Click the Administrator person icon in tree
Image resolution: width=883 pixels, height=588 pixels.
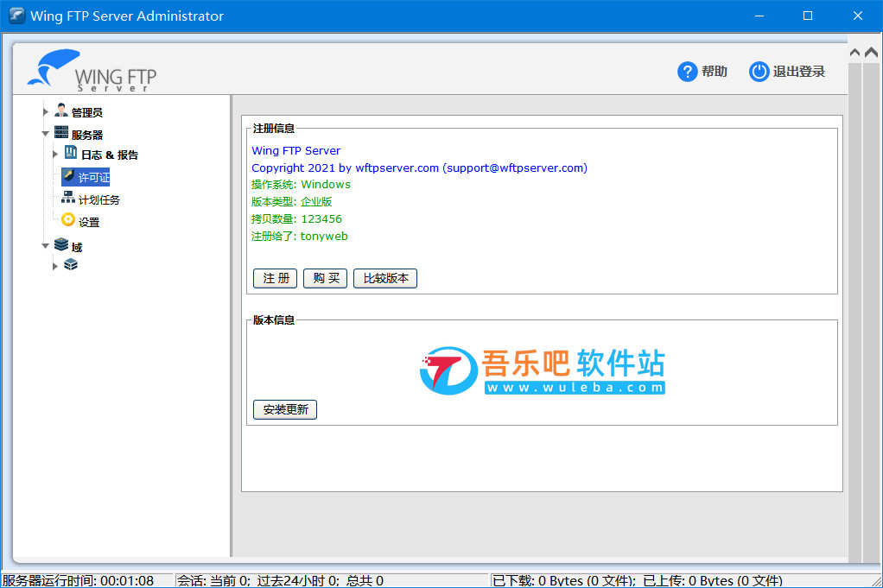(x=61, y=111)
